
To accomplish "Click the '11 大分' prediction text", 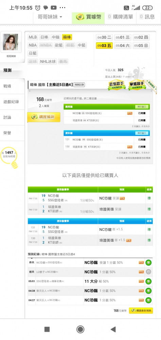I will click(91, 282).
